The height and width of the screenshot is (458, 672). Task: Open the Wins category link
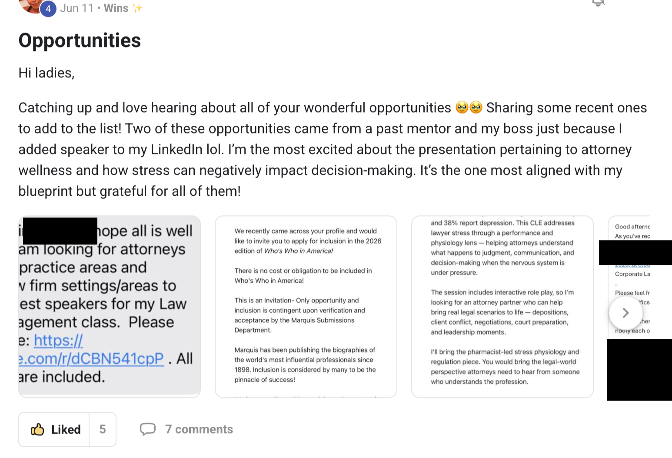coord(116,8)
